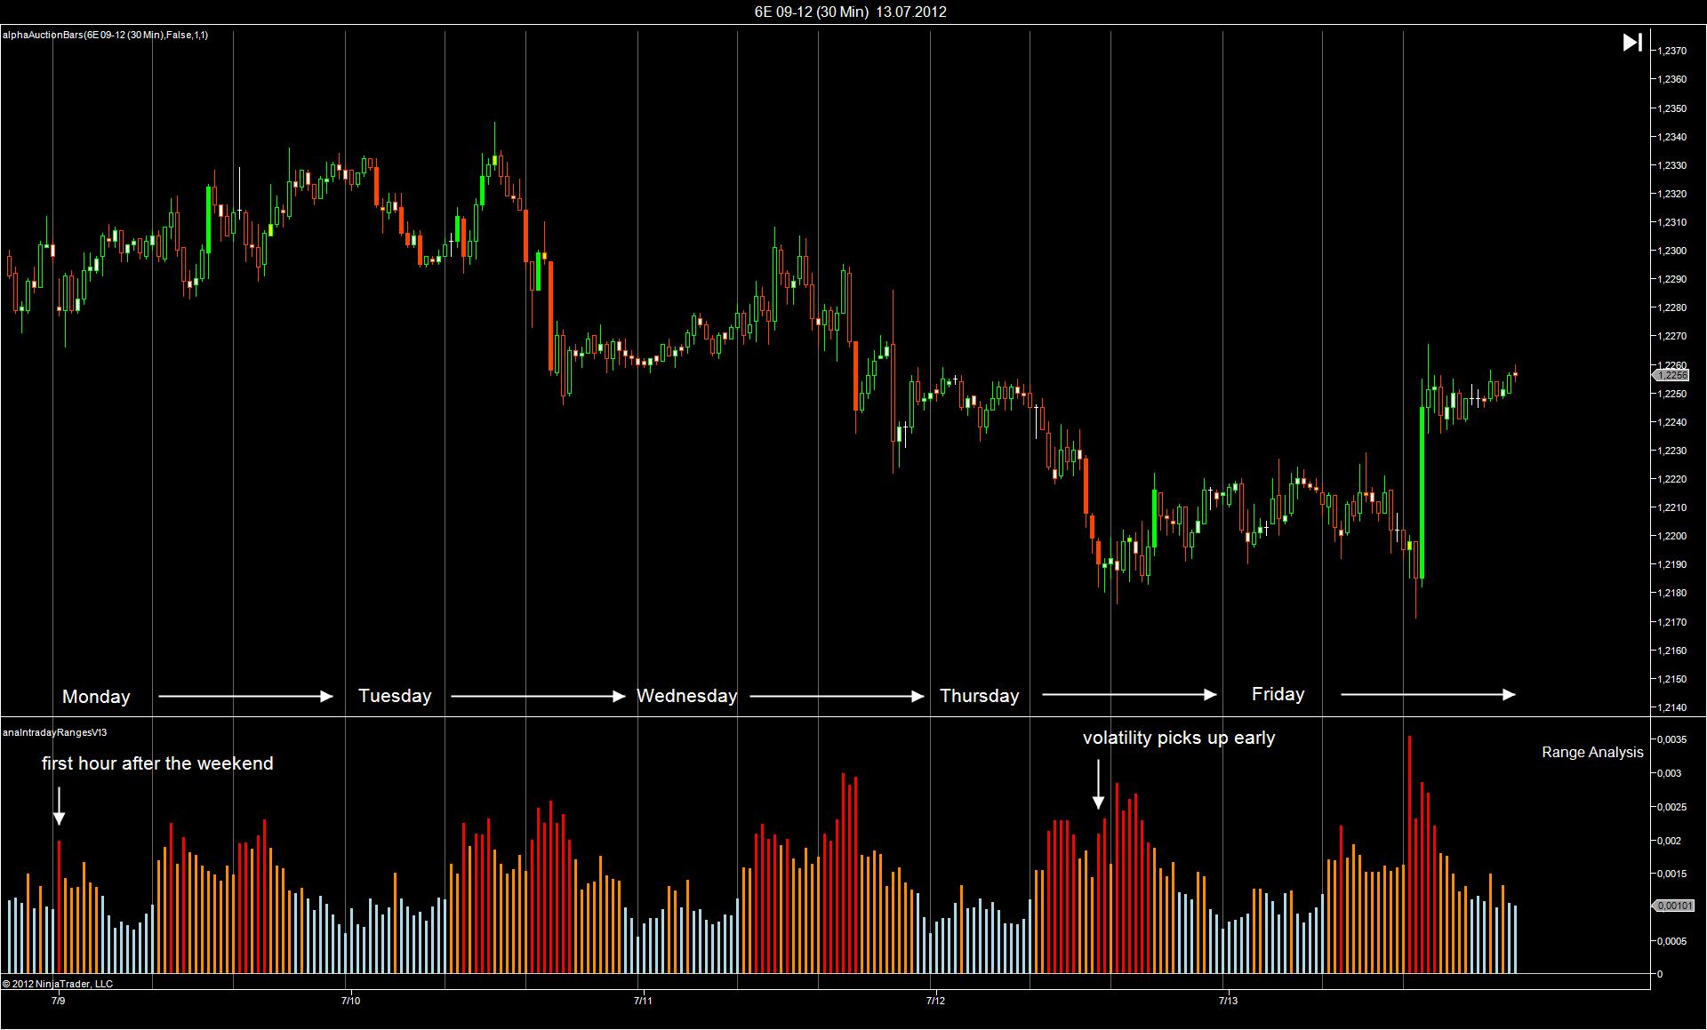Click the 1,2330 price axis label
The width and height of the screenshot is (1707, 1030).
coord(1672,165)
